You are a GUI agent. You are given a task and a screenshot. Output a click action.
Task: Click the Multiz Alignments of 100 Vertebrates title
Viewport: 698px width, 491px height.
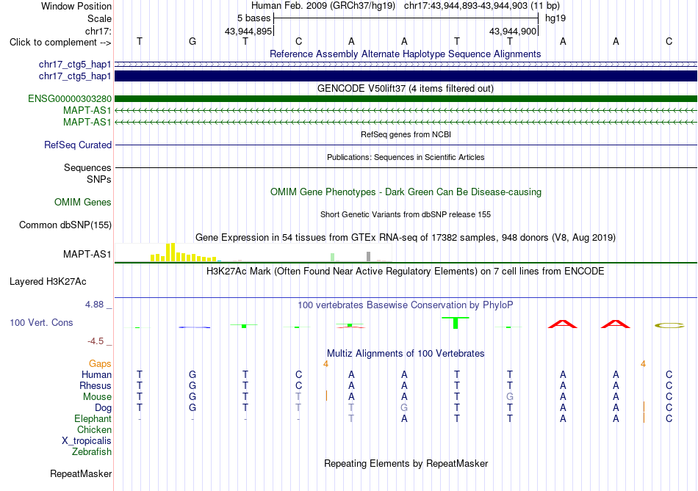click(406, 354)
